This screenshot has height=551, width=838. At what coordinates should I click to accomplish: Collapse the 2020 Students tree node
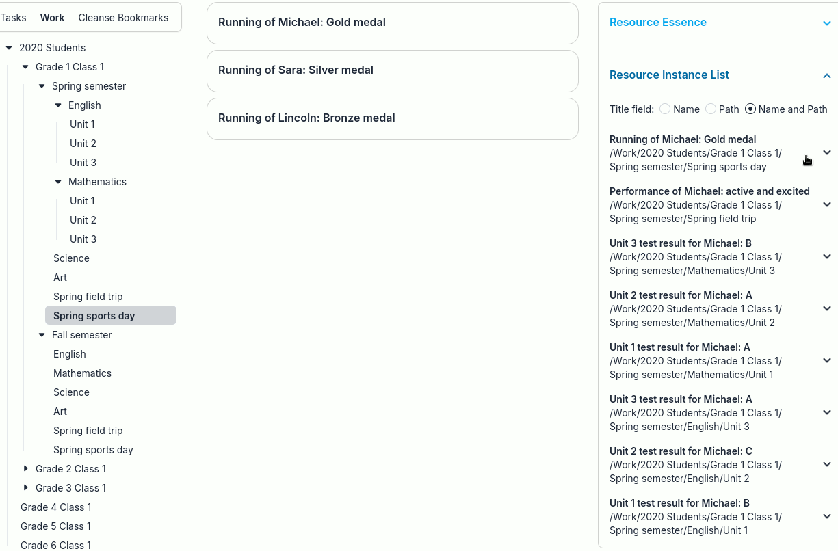(9, 48)
